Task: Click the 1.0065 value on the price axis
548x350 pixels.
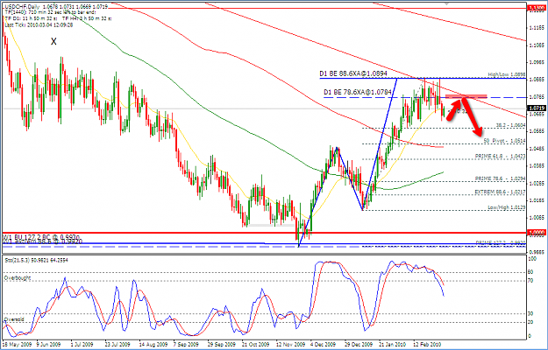Action: point(537,218)
